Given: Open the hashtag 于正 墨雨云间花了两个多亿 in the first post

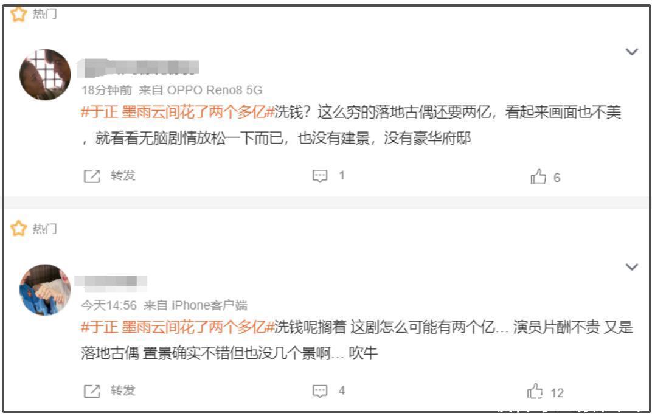Looking at the screenshot, I should point(178,113).
